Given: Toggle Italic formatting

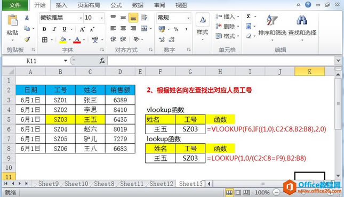Looking at the screenshot, I should [x=54, y=29].
